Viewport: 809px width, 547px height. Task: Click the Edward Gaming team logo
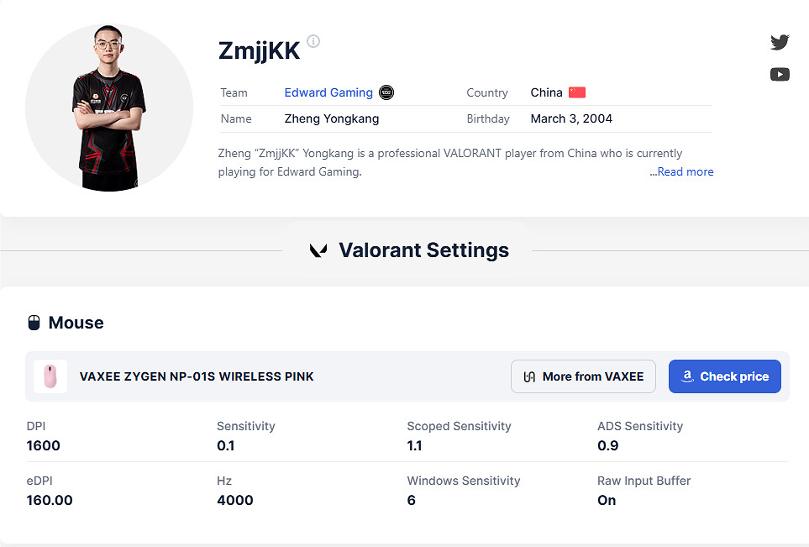coord(386,92)
